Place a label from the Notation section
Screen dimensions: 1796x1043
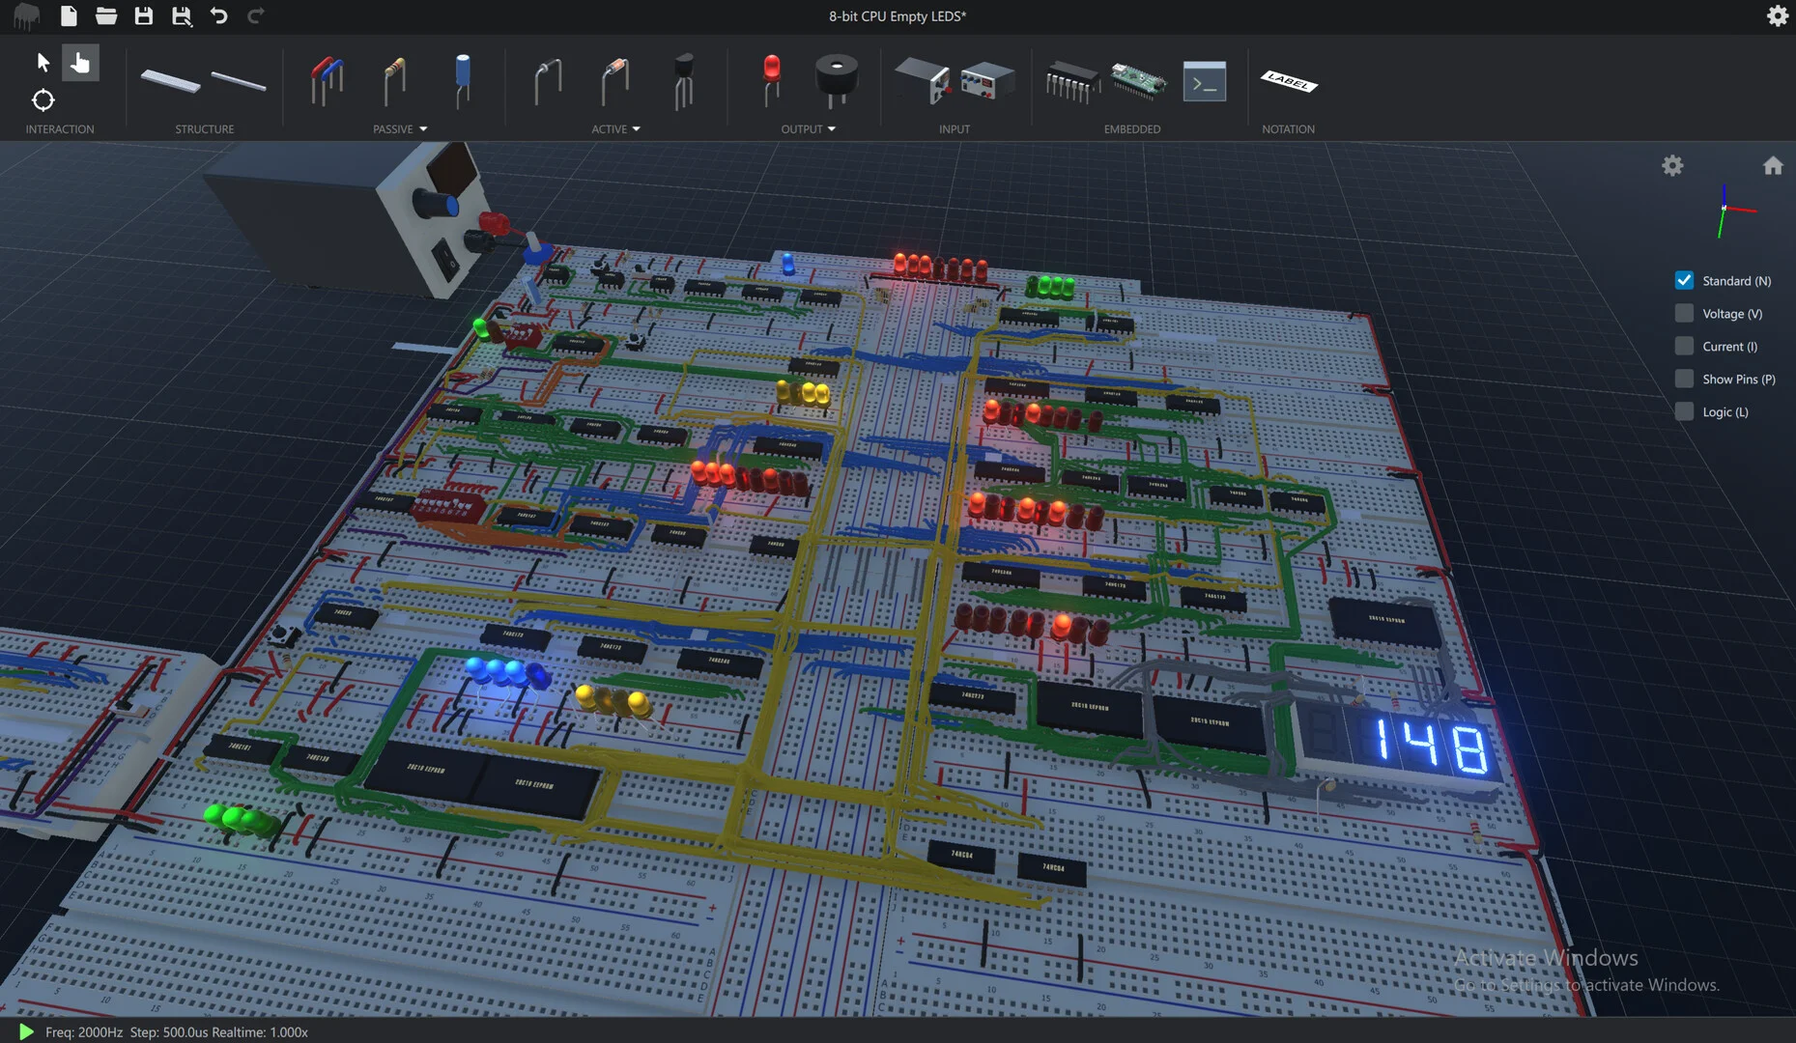tap(1289, 84)
